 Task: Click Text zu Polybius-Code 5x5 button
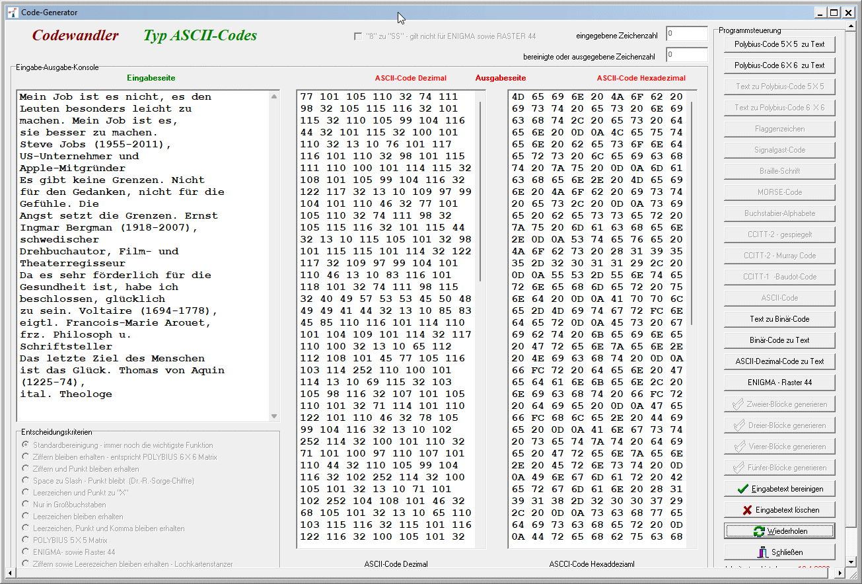(779, 87)
